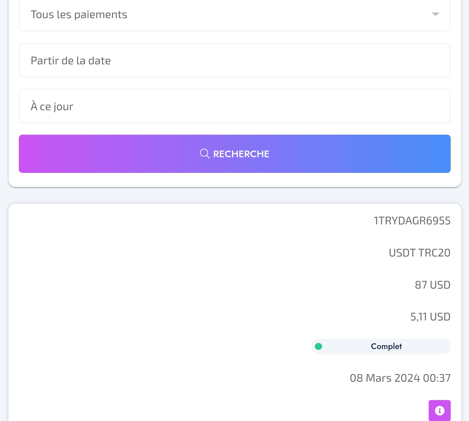
Task: Click the 'Partir de la date' field
Action: pyautogui.click(x=234, y=61)
